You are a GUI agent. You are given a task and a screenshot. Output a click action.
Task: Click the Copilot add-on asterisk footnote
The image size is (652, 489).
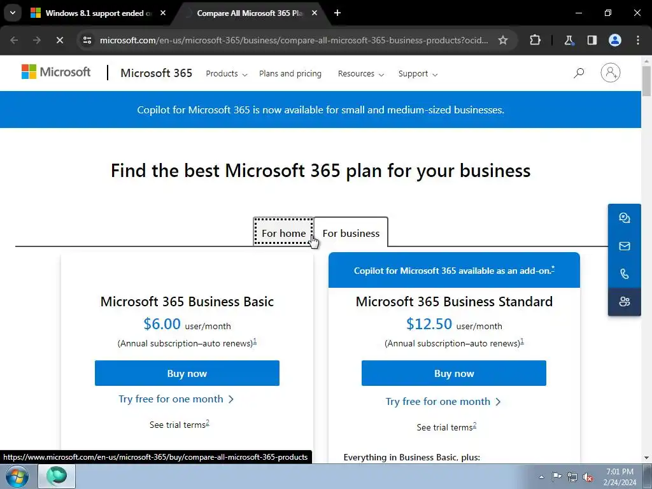point(553,268)
